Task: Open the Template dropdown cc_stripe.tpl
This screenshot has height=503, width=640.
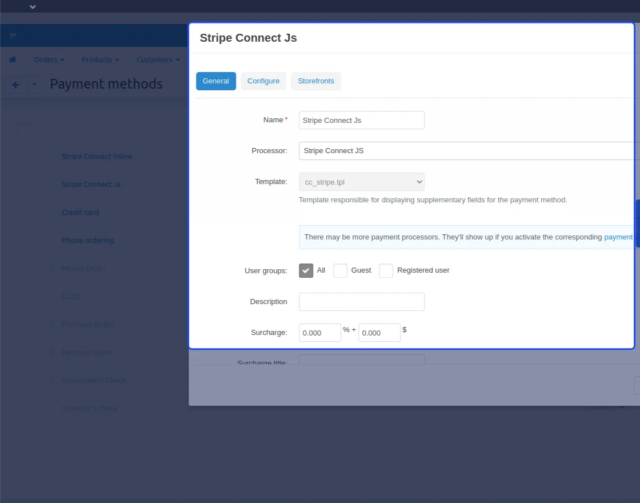Action: pyautogui.click(x=362, y=182)
